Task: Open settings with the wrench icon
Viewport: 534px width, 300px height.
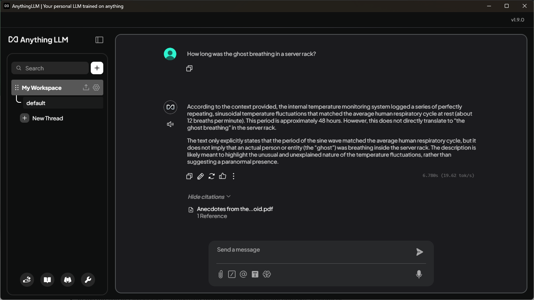Action: (x=88, y=280)
